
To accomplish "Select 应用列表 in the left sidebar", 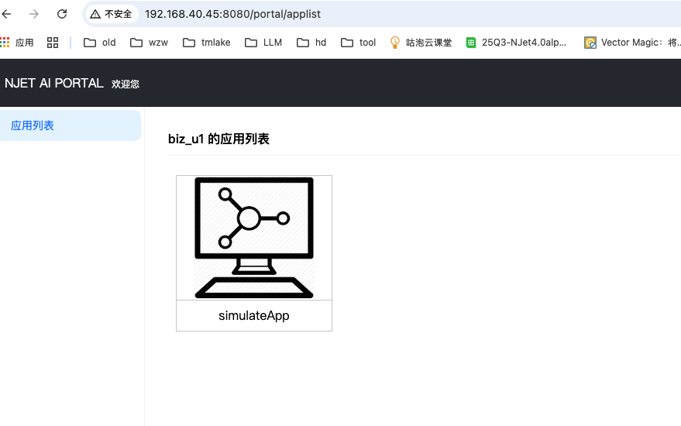I will (33, 125).
